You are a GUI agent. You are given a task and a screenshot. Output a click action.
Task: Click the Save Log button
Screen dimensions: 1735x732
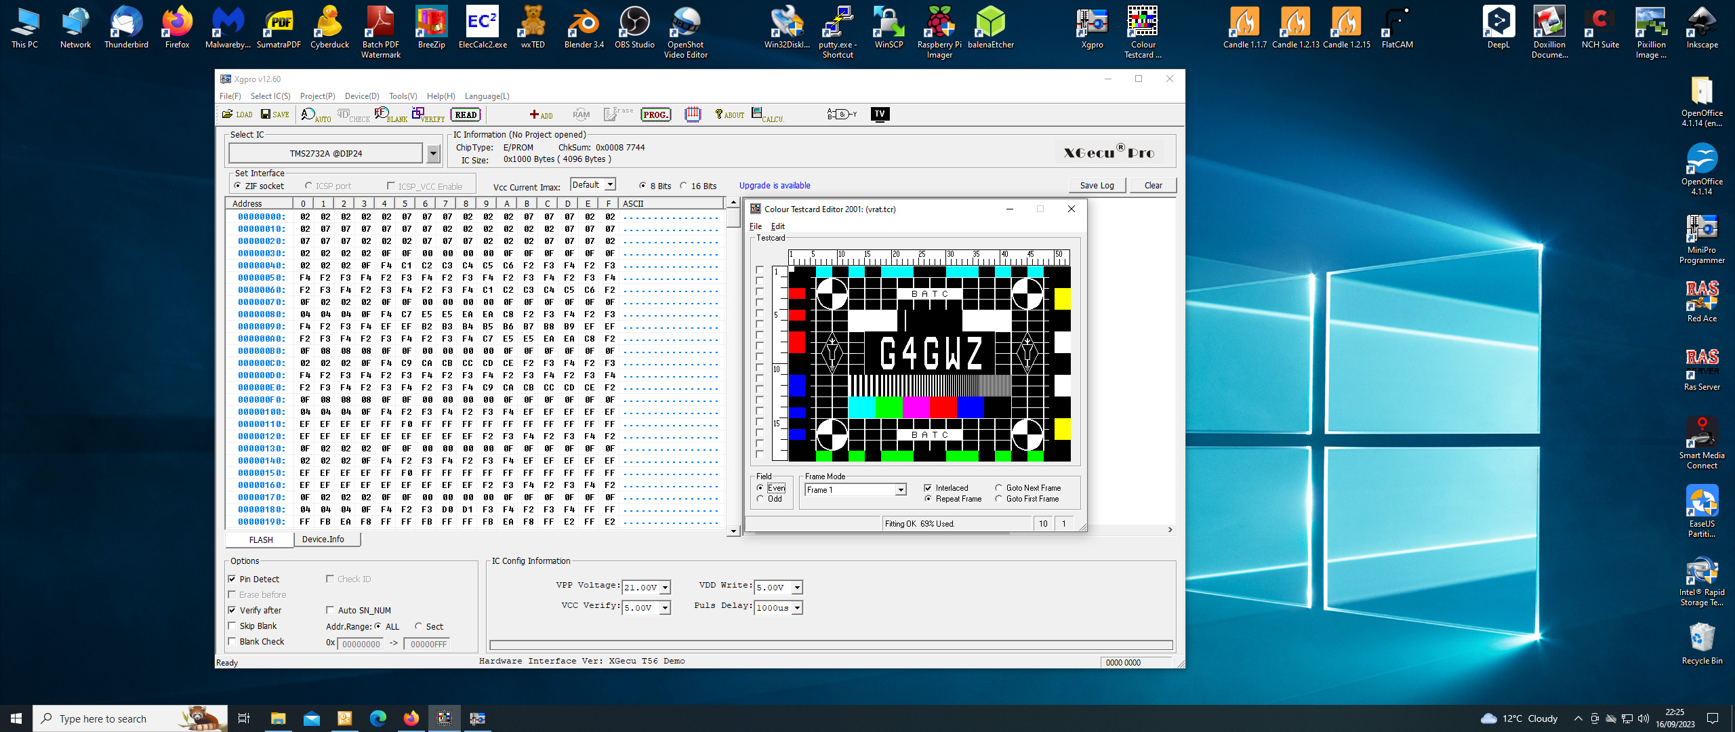pos(1097,185)
